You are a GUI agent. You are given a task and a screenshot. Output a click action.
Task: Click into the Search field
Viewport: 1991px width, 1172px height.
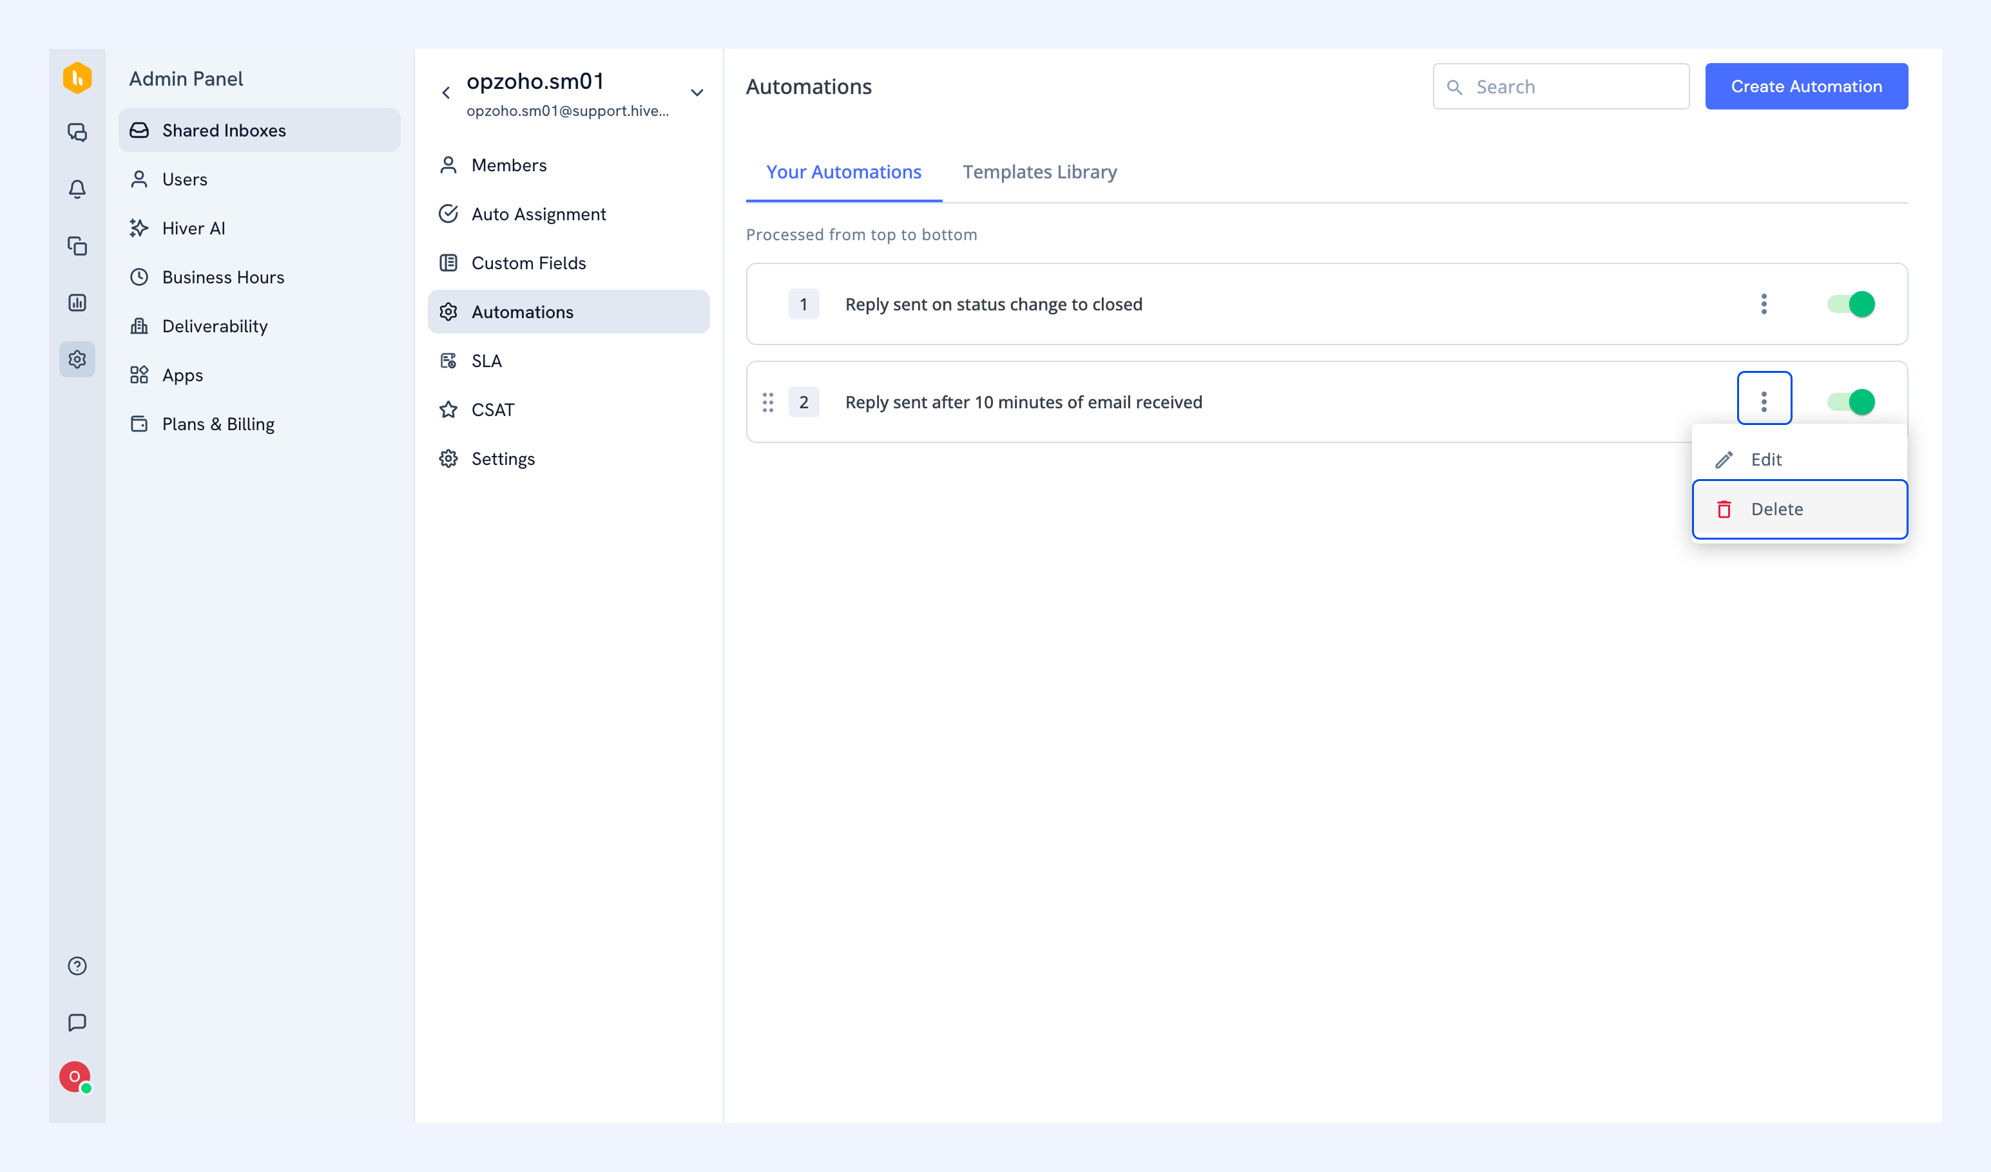pos(1561,87)
